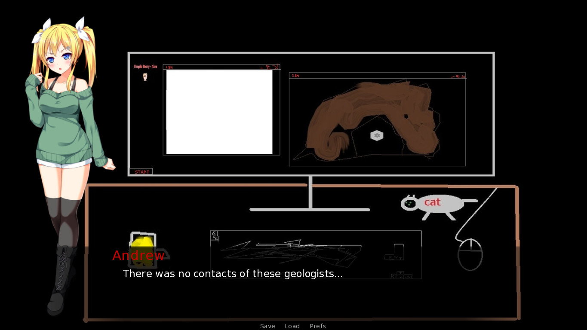The height and width of the screenshot is (330, 587).
Task: Click the dialogue text to advance
Action: click(233, 274)
